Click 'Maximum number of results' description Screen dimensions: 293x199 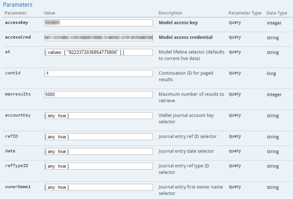pyautogui.click(x=191, y=97)
